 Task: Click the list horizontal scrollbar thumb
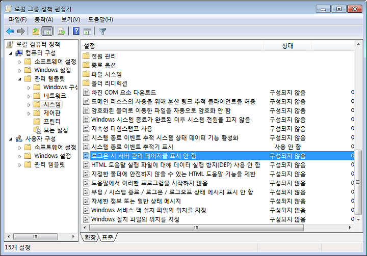(196, 227)
